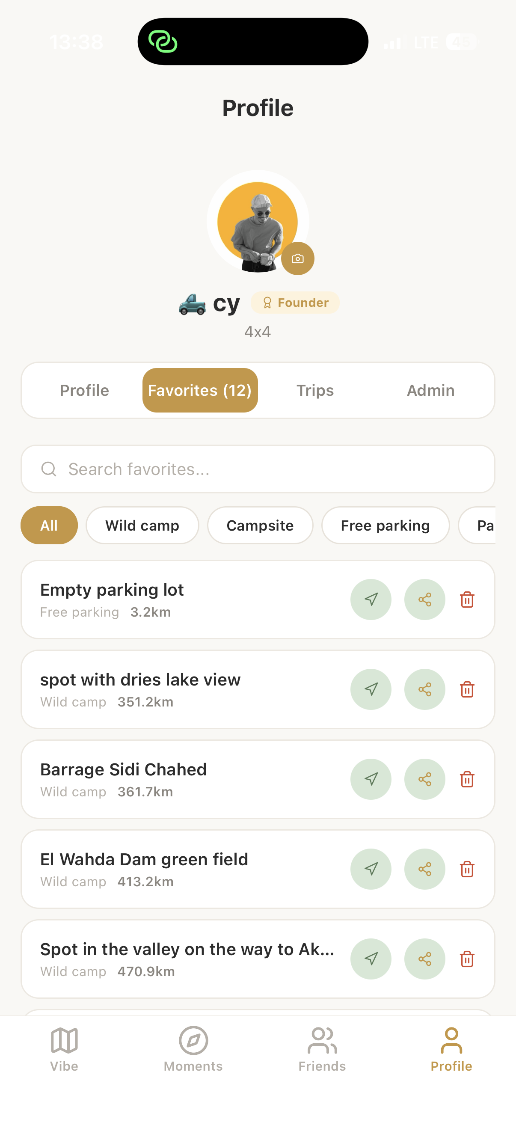The image size is (516, 1122).
Task: Share spot with dries lake view
Action: 424,689
